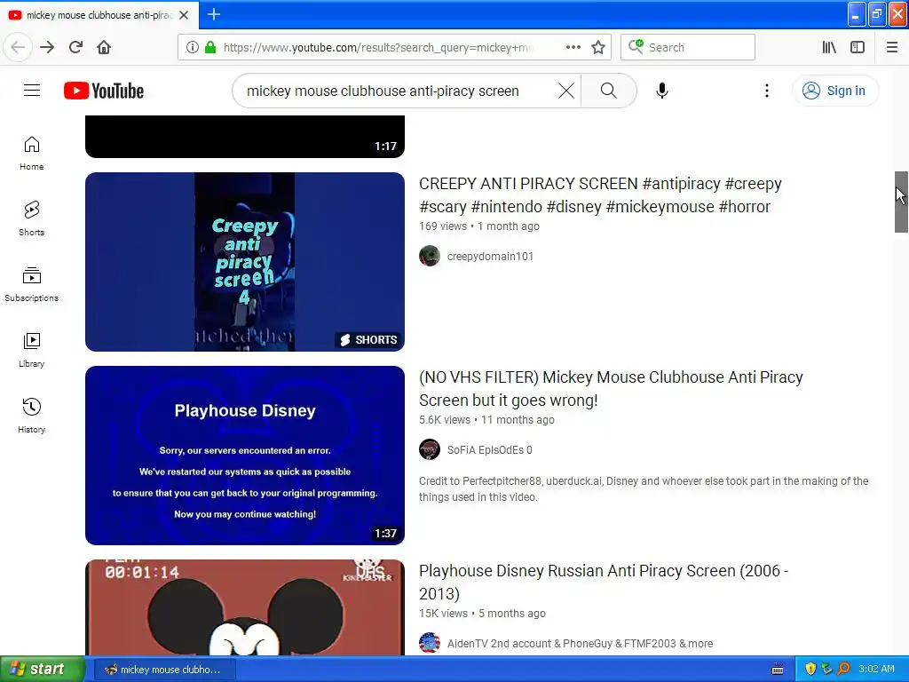The height and width of the screenshot is (682, 909).
Task: Open the Firefox hamburger menu
Action: (x=892, y=47)
